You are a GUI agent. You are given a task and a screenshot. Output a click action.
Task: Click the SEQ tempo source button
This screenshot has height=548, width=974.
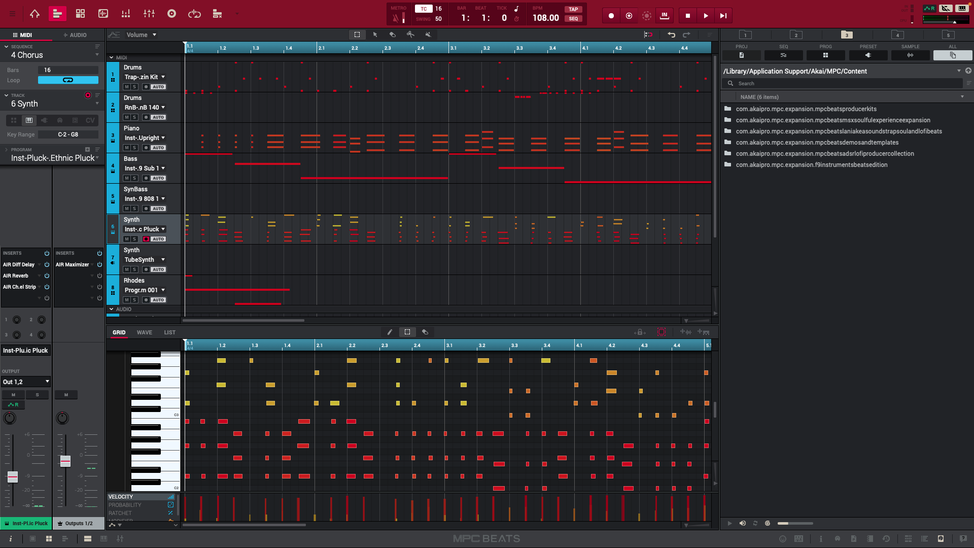(573, 19)
